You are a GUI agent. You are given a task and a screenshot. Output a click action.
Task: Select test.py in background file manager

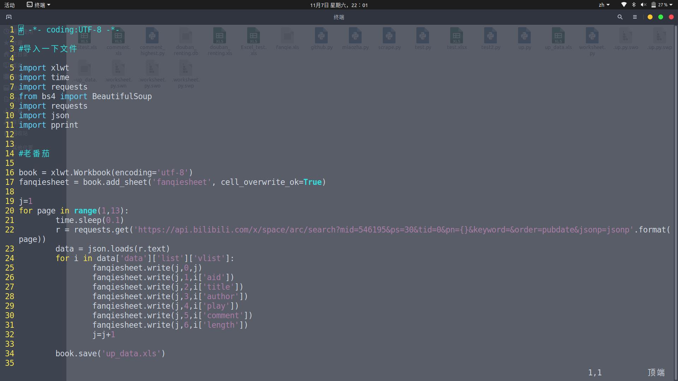(423, 39)
